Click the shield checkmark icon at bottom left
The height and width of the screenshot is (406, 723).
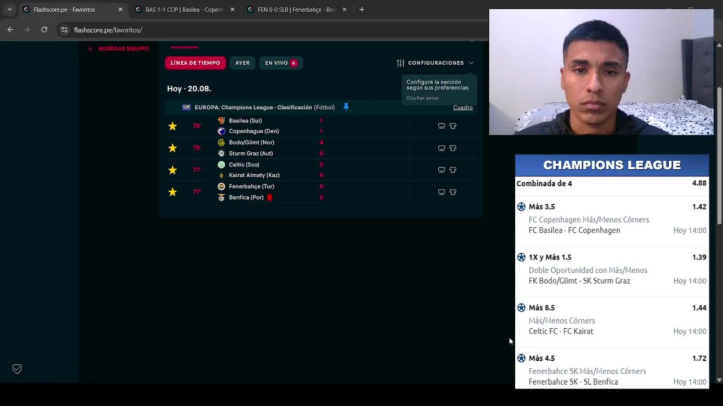pyautogui.click(x=17, y=369)
